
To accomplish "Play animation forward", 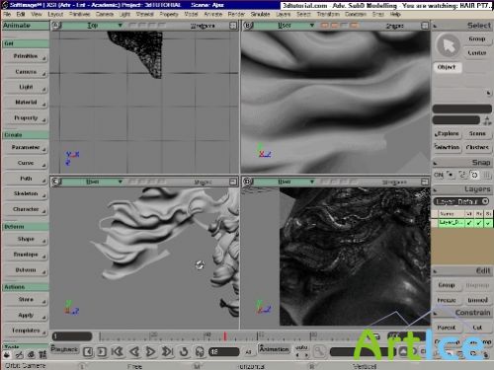I will tap(151, 351).
